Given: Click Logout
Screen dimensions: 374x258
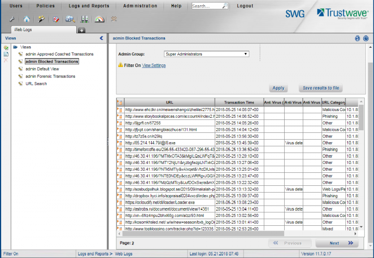Looking at the screenshot, I should [245, 6].
